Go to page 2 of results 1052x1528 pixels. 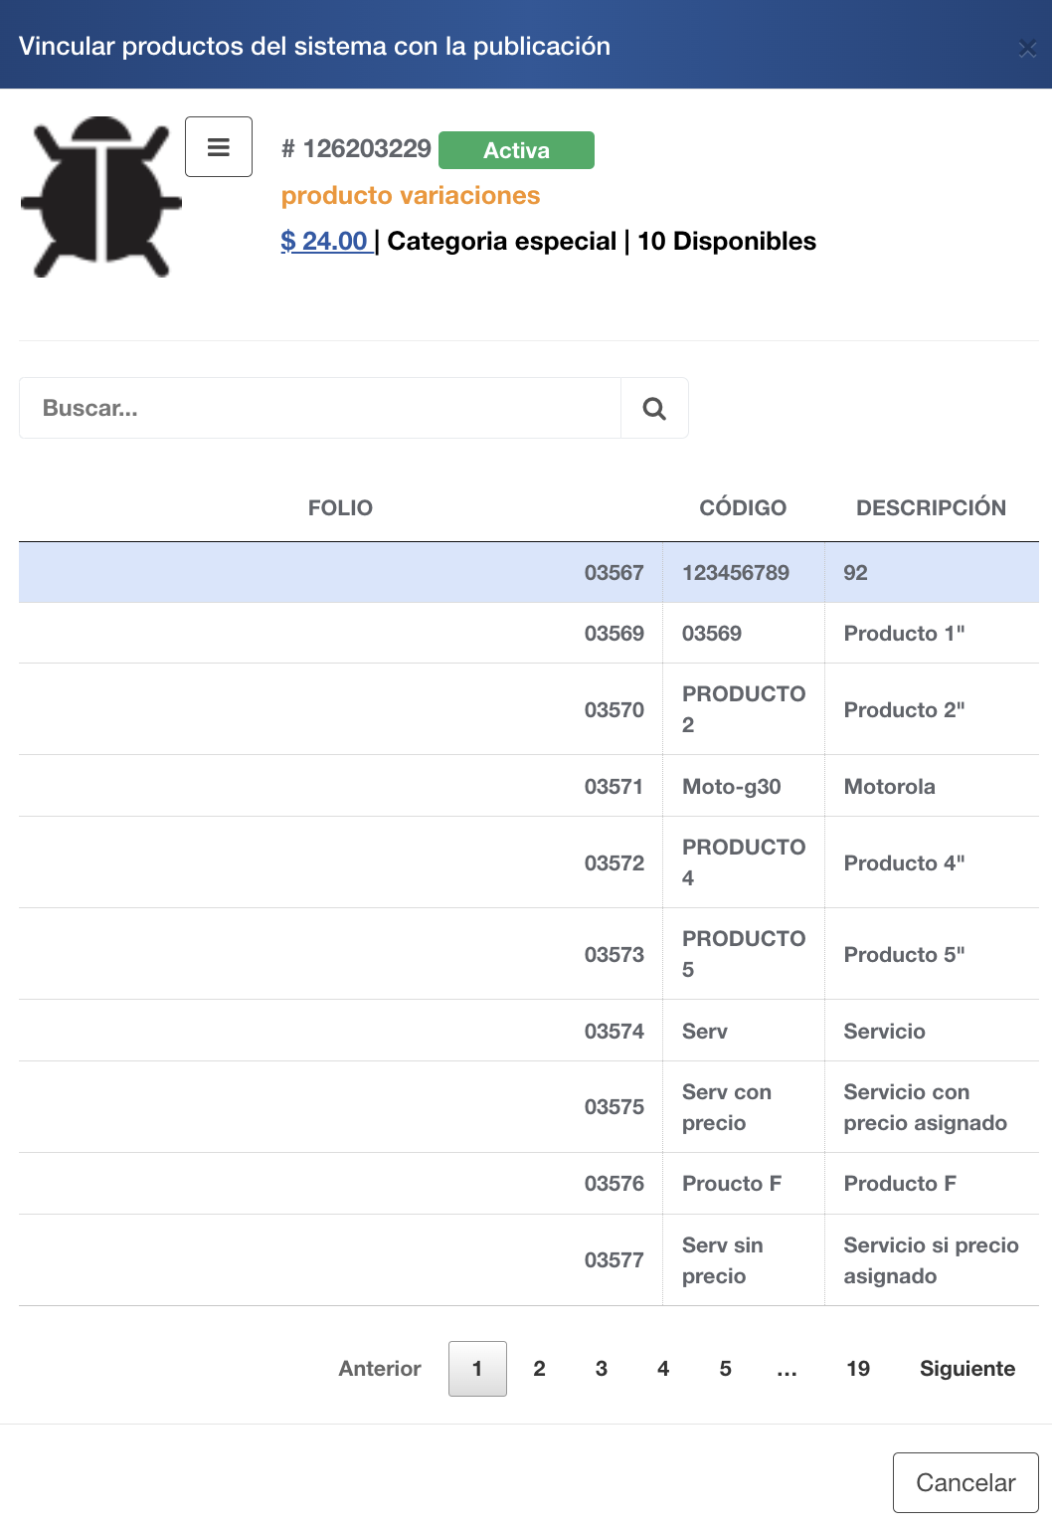(x=539, y=1369)
